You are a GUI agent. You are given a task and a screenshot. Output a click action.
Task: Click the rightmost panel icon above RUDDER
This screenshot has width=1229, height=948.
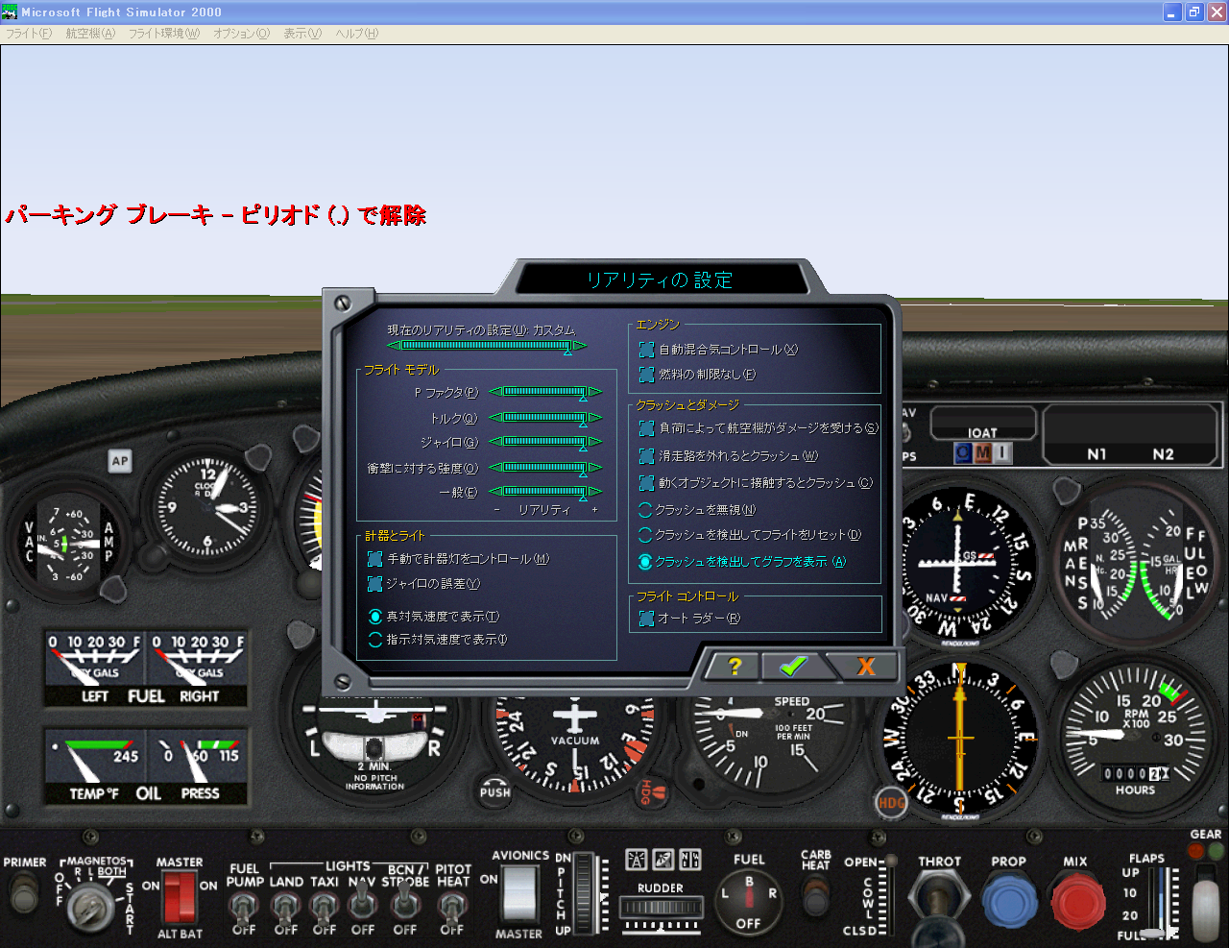click(x=689, y=860)
